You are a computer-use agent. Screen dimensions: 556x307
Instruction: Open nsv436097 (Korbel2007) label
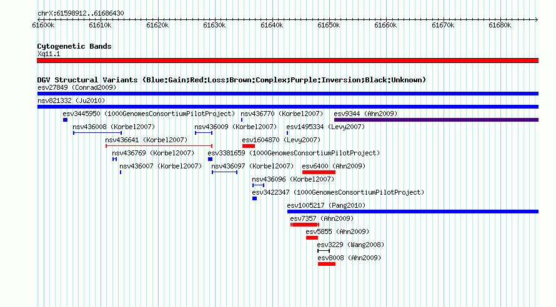tap(252, 166)
